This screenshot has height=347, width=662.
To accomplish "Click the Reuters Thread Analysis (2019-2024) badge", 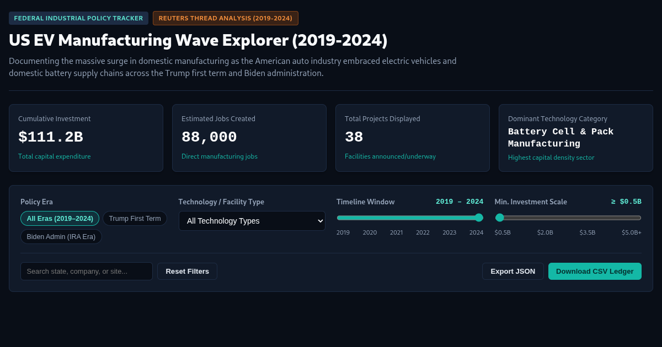I will pos(226,18).
